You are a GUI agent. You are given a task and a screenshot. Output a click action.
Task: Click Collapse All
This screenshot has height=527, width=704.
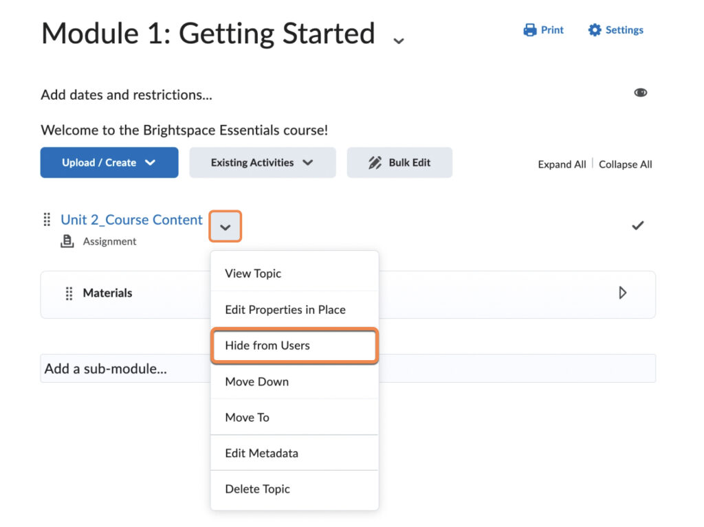[625, 164]
